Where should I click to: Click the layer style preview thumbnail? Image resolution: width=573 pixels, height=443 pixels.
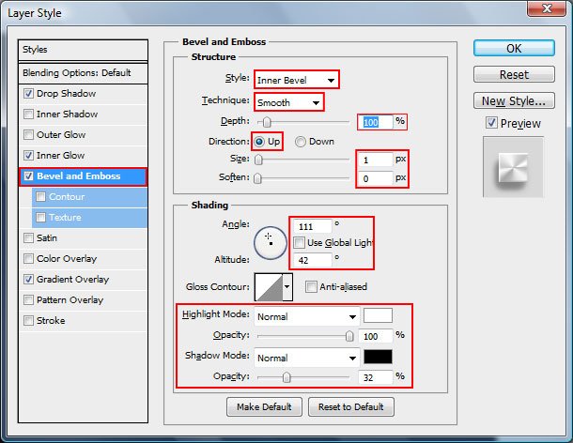513,167
